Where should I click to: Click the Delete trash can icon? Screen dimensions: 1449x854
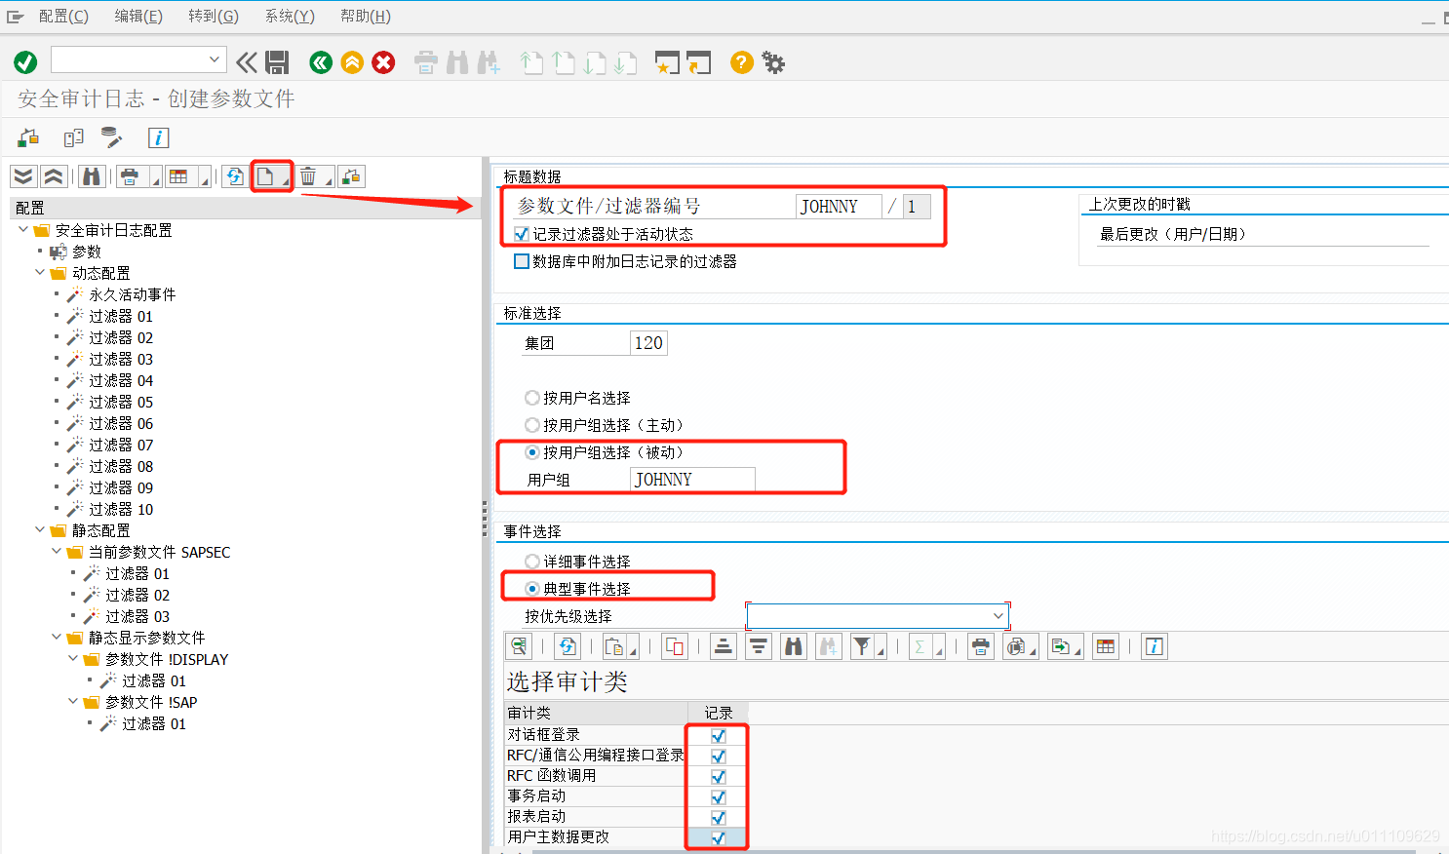308,176
